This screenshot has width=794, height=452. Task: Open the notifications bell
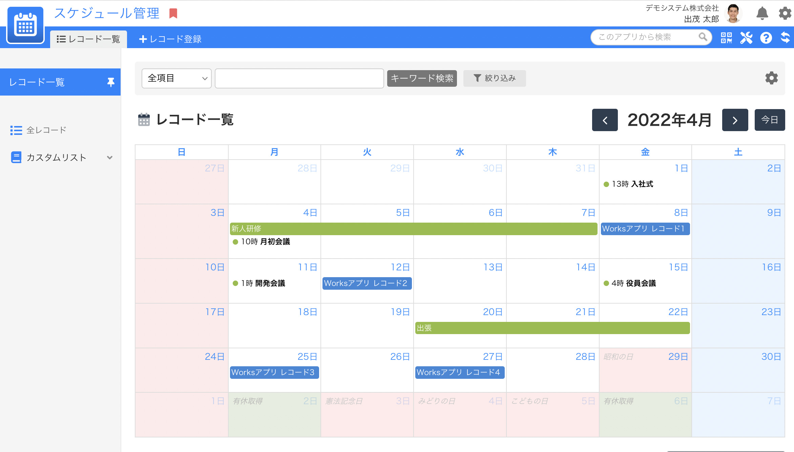pos(762,14)
